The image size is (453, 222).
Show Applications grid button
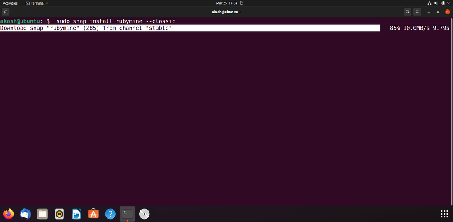[444, 214]
